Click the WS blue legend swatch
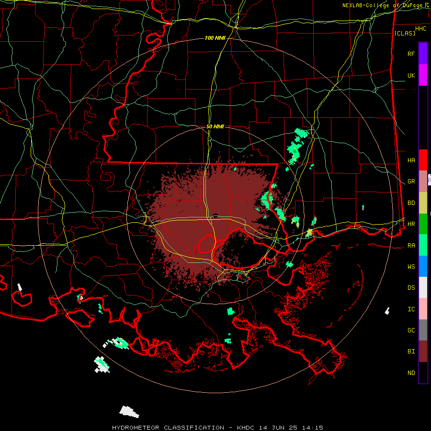The width and height of the screenshot is (431, 431). coord(423,266)
